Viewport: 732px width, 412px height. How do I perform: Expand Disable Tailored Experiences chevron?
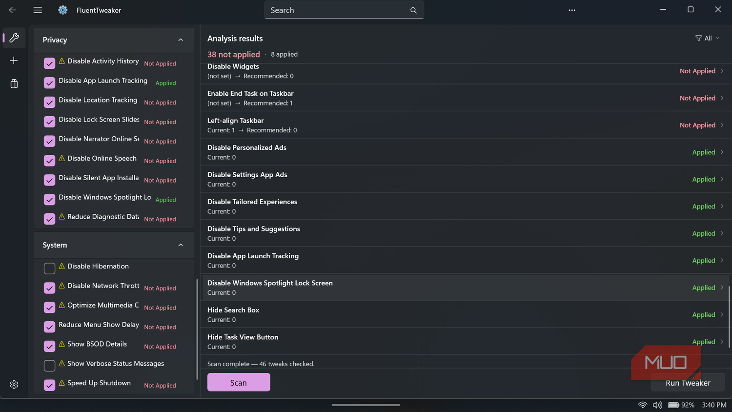coord(722,206)
